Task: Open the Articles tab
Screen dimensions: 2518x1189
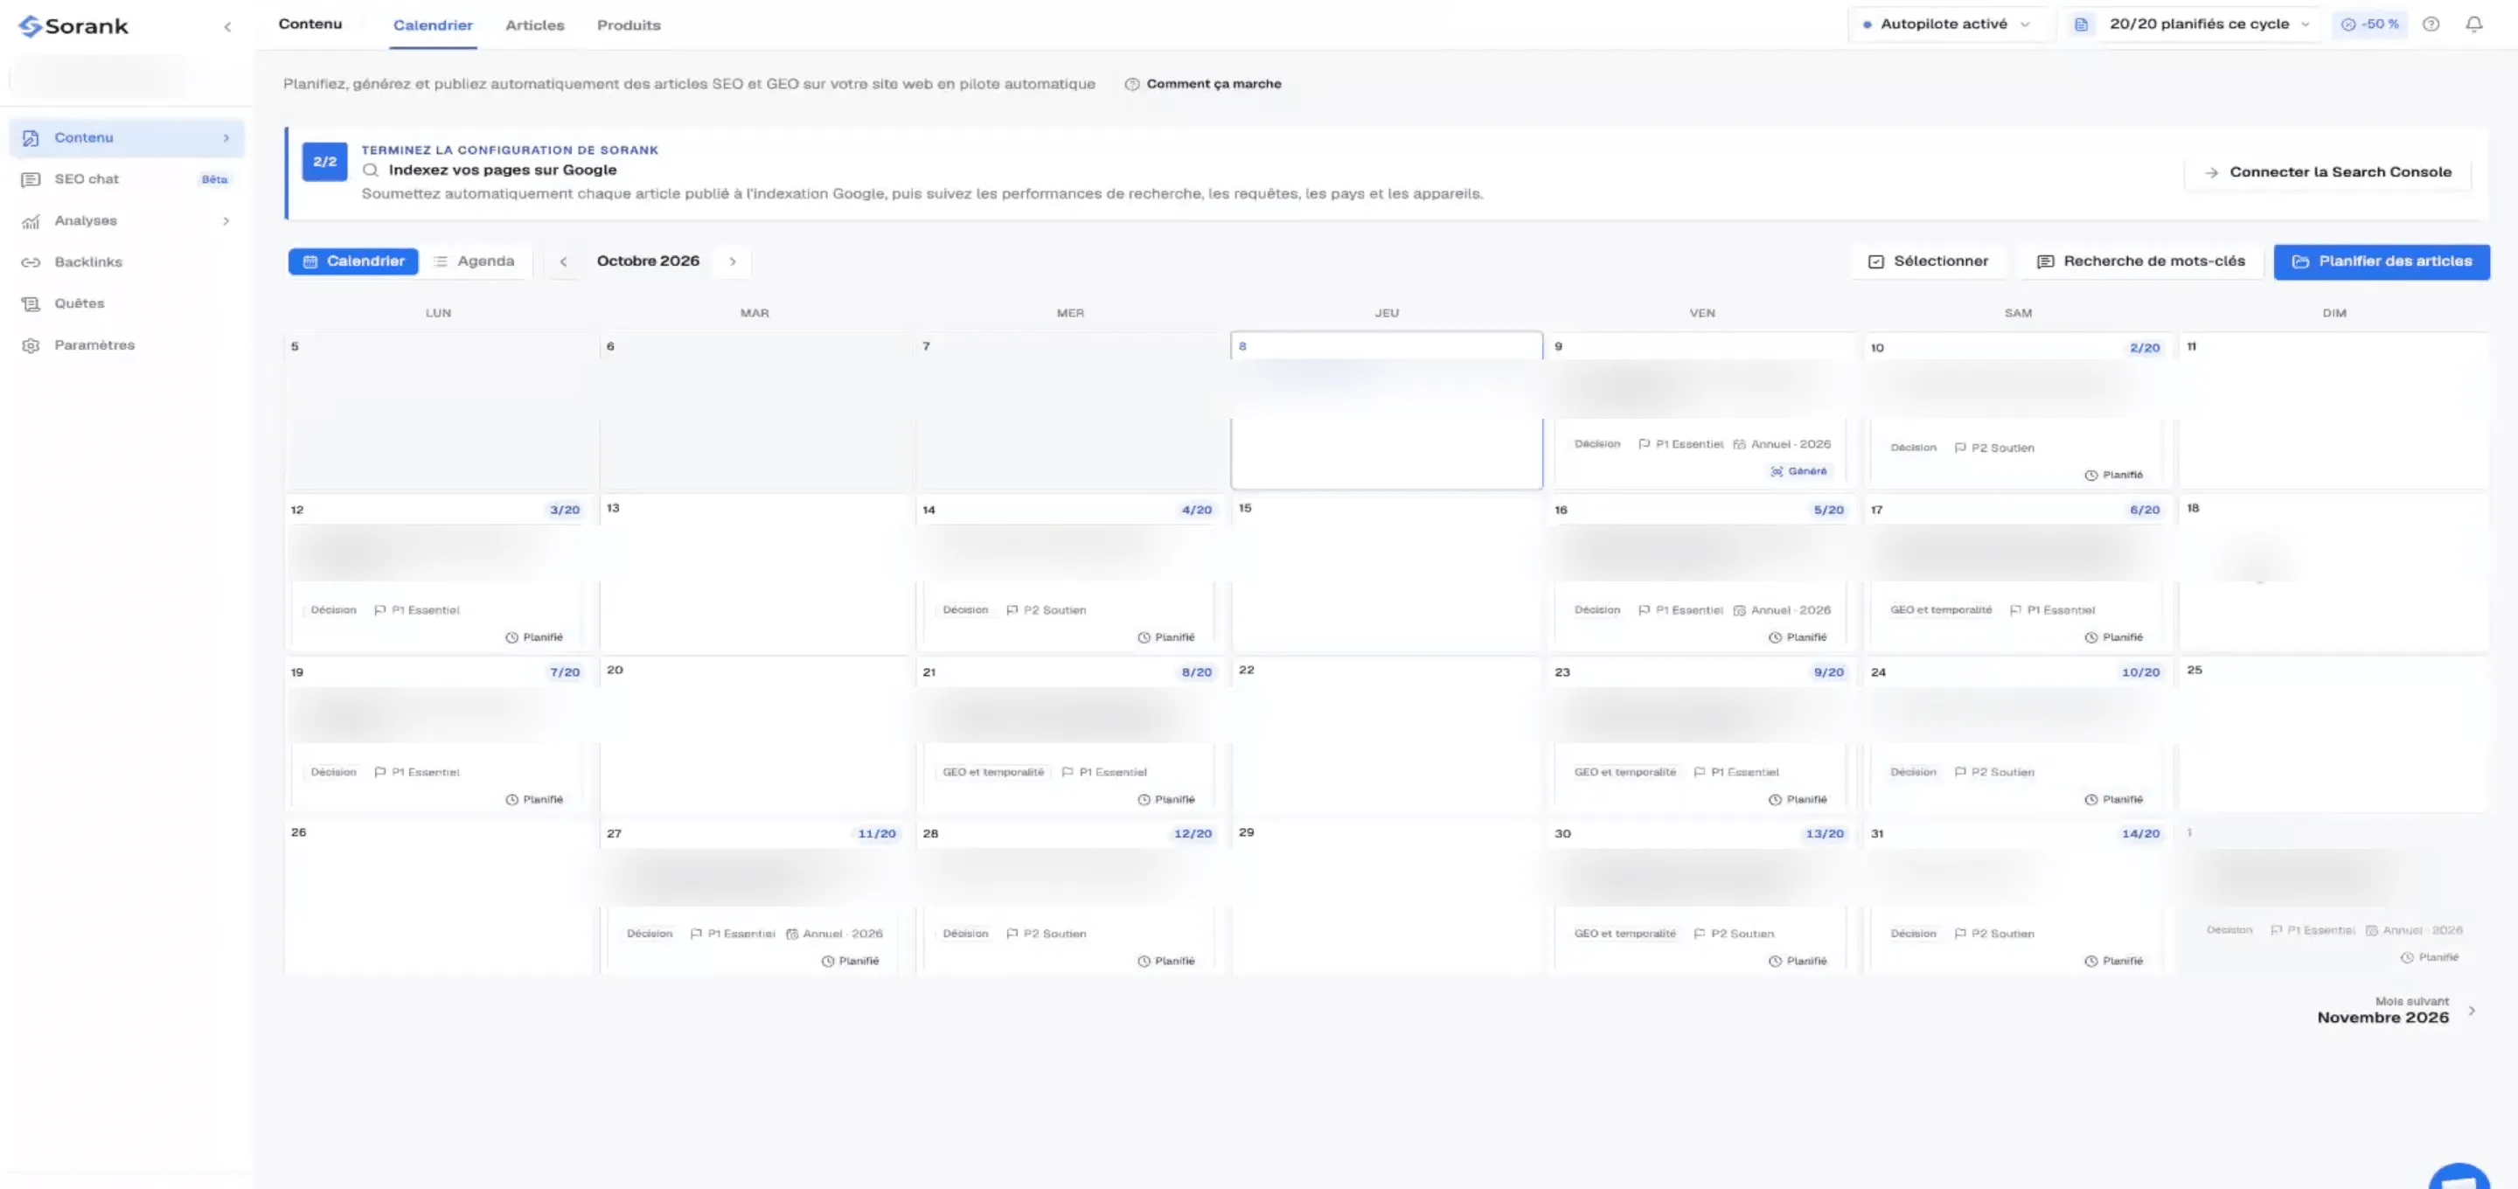Action: click(x=535, y=25)
